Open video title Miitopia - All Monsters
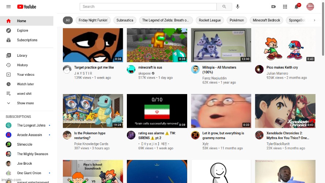This screenshot has height=183, width=325. tap(219, 70)
